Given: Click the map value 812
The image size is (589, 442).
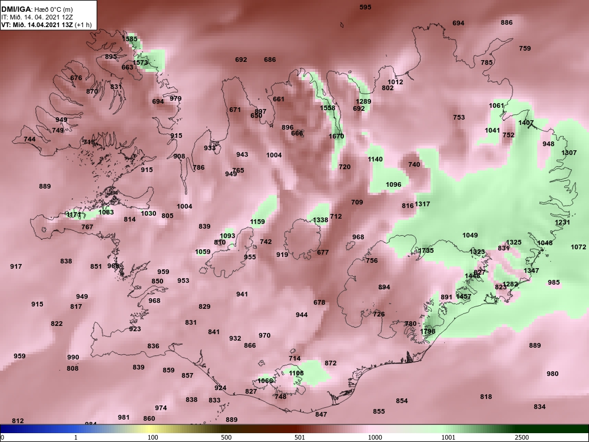Looking at the screenshot, I should point(18,421).
